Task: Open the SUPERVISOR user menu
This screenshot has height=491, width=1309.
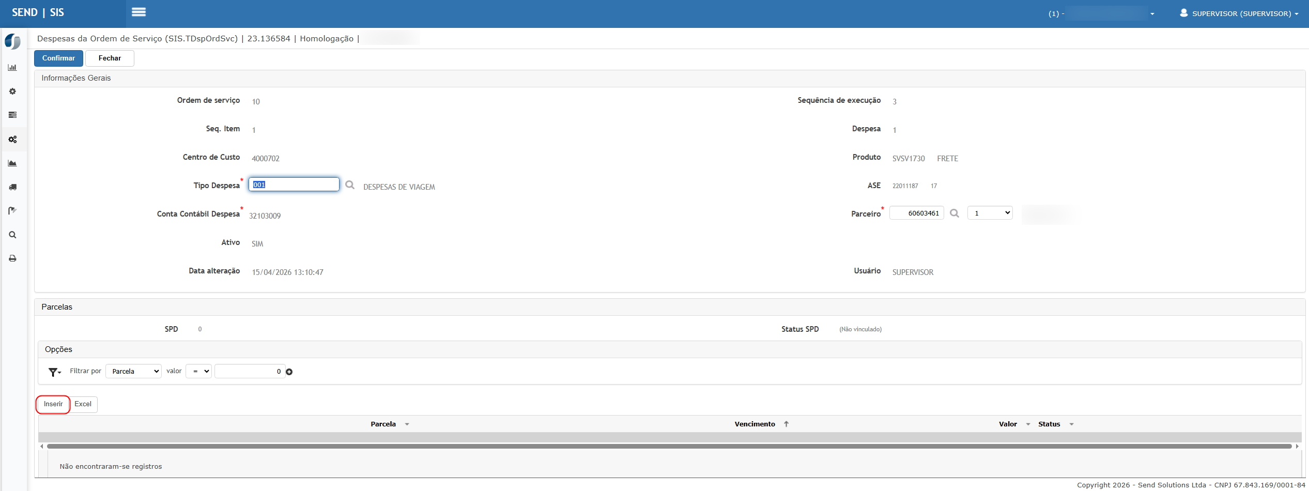Action: 1239,13
